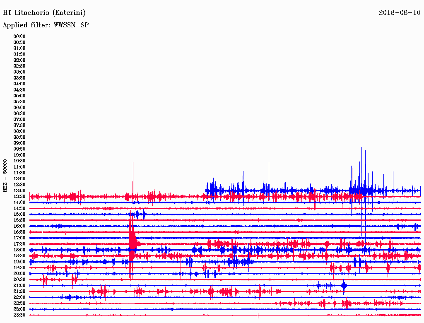Select the 20:00 time label

pyautogui.click(x=19, y=273)
